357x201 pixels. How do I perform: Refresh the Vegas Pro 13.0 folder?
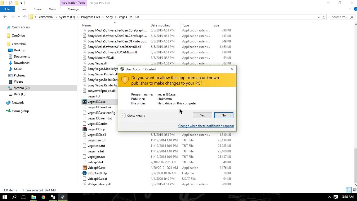click(324, 17)
